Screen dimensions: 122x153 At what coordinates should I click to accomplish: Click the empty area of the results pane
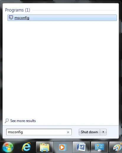[x=61, y=69]
